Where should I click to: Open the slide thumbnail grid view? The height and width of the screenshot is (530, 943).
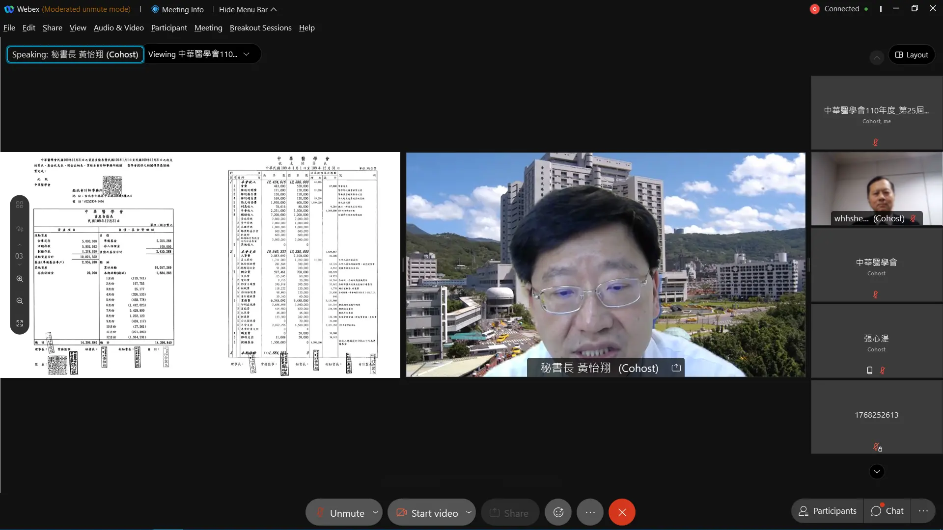click(20, 205)
